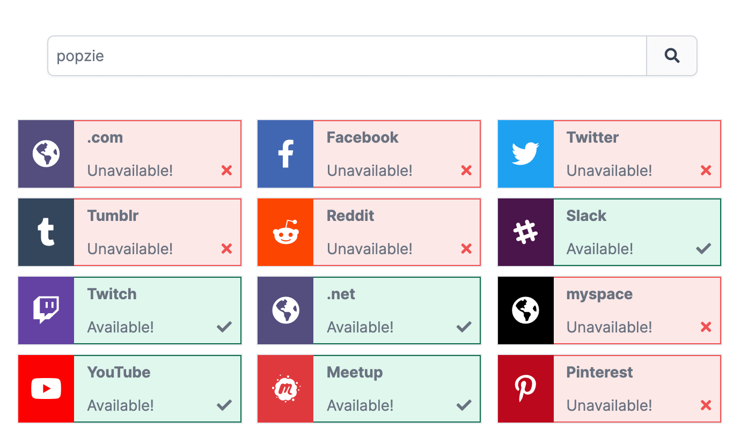Click the username search input field

tap(347, 56)
